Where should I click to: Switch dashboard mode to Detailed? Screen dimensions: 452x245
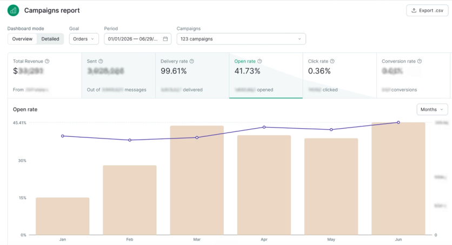[50, 39]
